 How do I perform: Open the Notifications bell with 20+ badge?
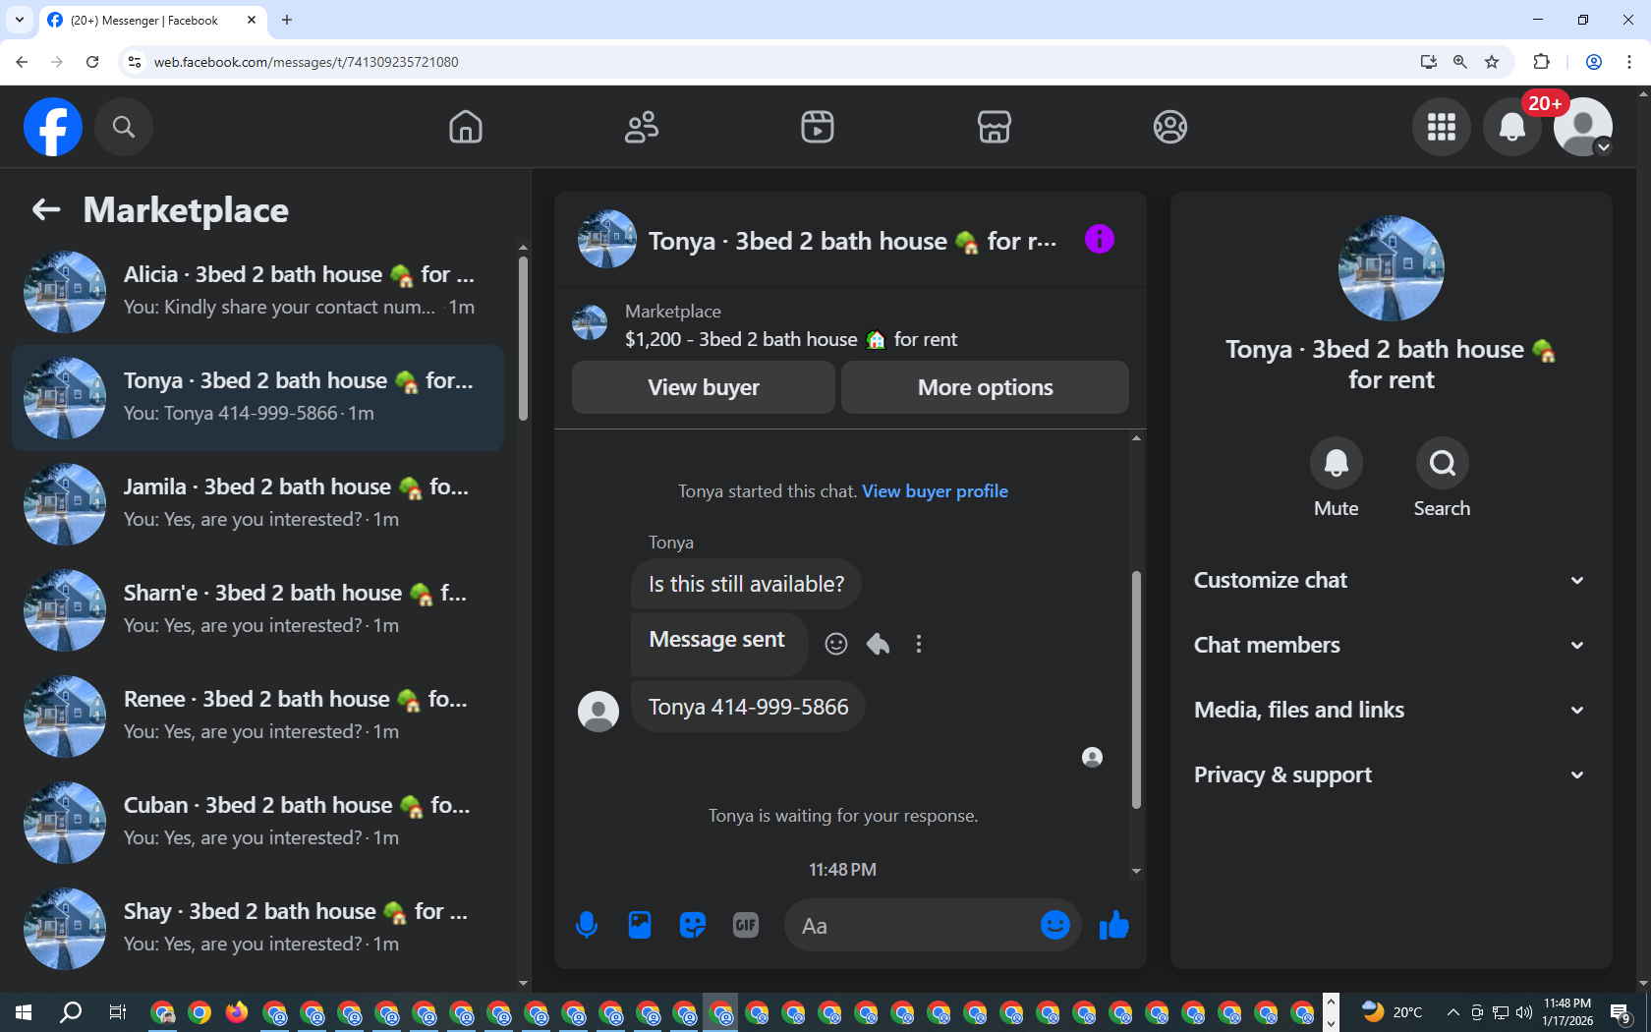click(1512, 127)
